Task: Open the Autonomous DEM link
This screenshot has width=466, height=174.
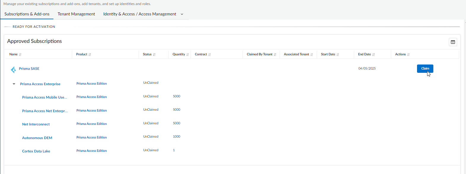Action: click(37, 138)
